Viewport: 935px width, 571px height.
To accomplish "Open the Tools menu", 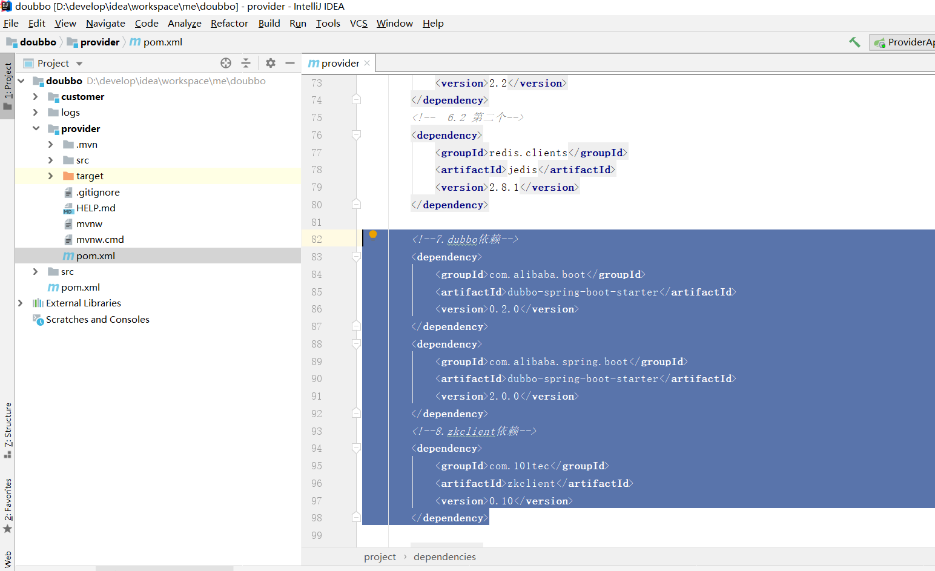I will click(x=328, y=23).
